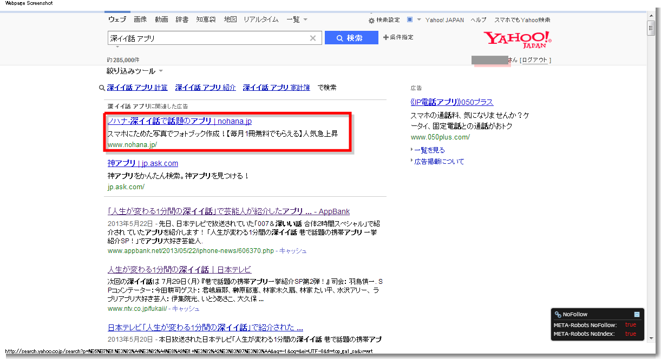661x359 pixels.
Task: Collapse the NoFollow panel via its blue icon
Action: point(637,314)
